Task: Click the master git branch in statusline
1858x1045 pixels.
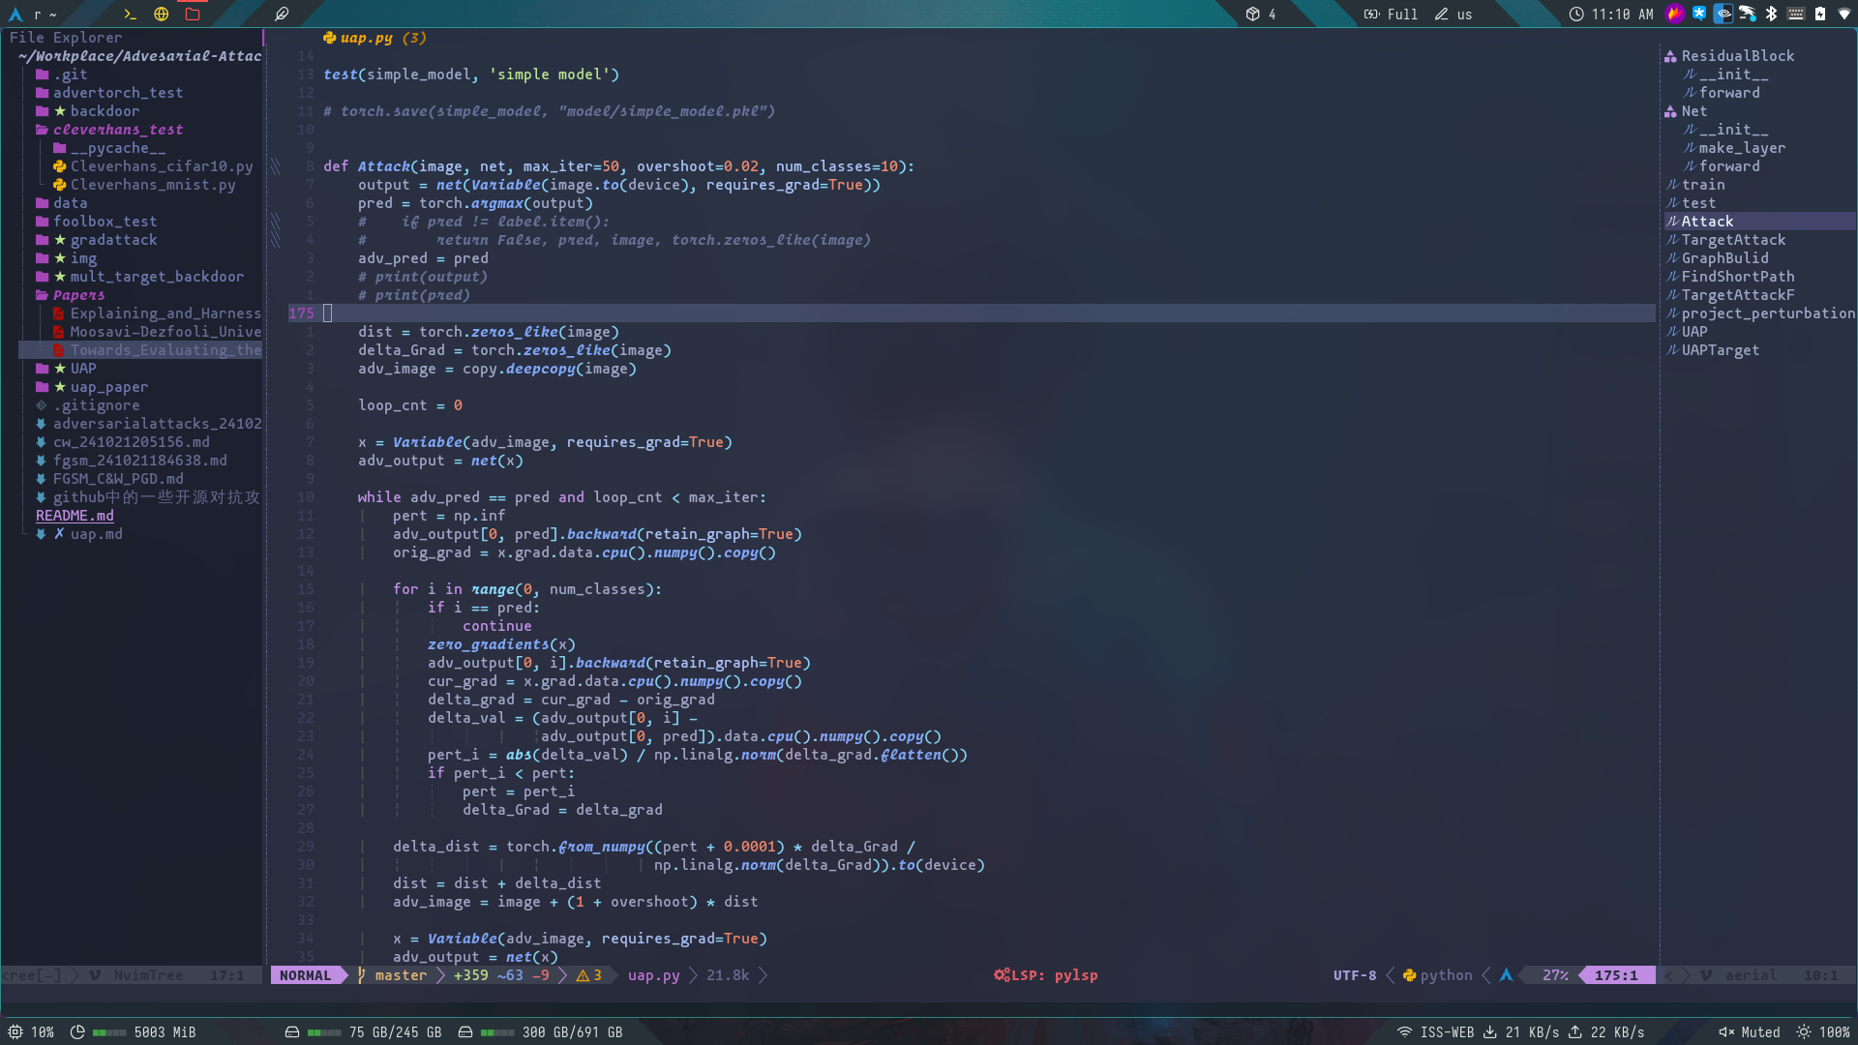Action: (x=400, y=975)
